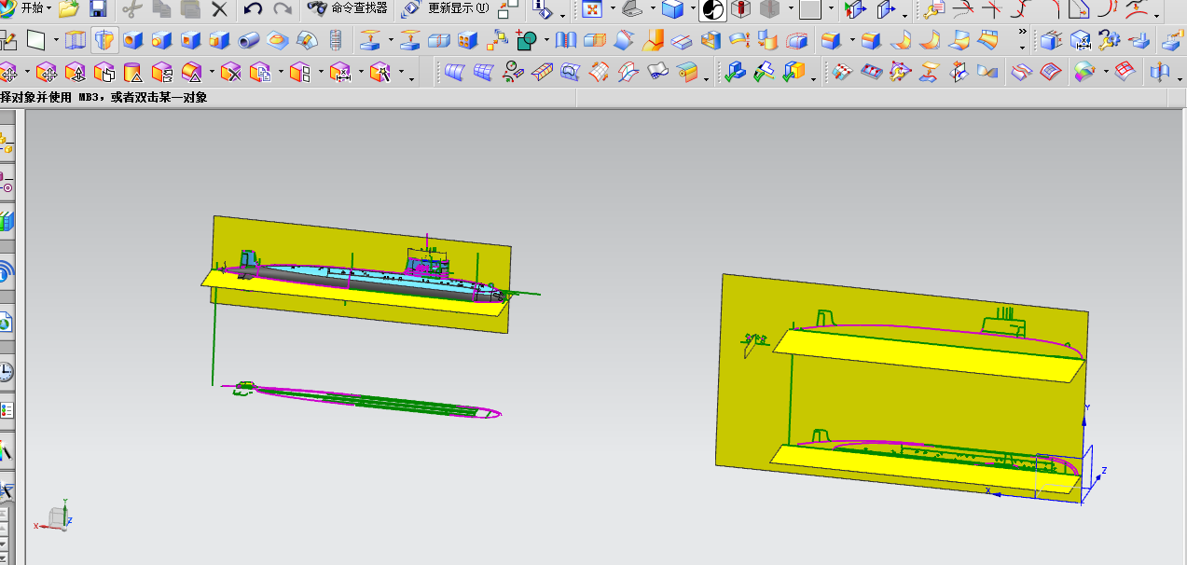Image resolution: width=1187 pixels, height=565 pixels.
Task: Click cube icon with magic wand
Action: [379, 72]
